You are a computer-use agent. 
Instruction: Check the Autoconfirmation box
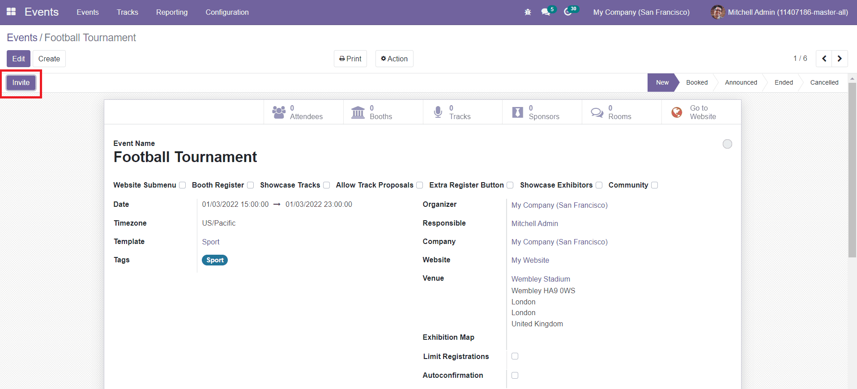pos(515,376)
